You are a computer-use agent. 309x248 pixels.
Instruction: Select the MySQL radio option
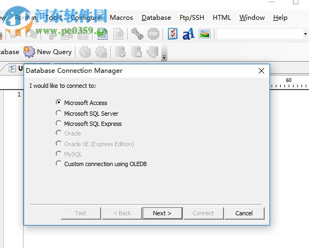pyautogui.click(x=58, y=154)
